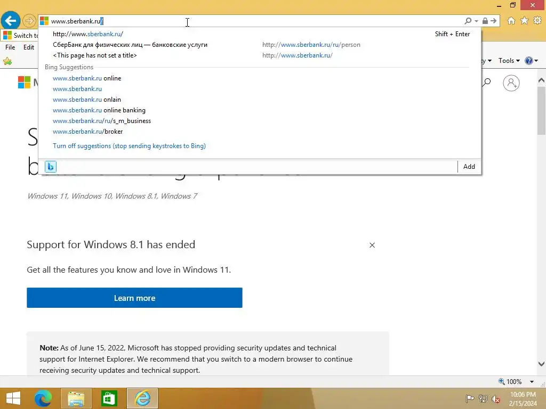This screenshot has width=546, height=409.
Task: Click the page search magnifier icon
Action: (487, 83)
